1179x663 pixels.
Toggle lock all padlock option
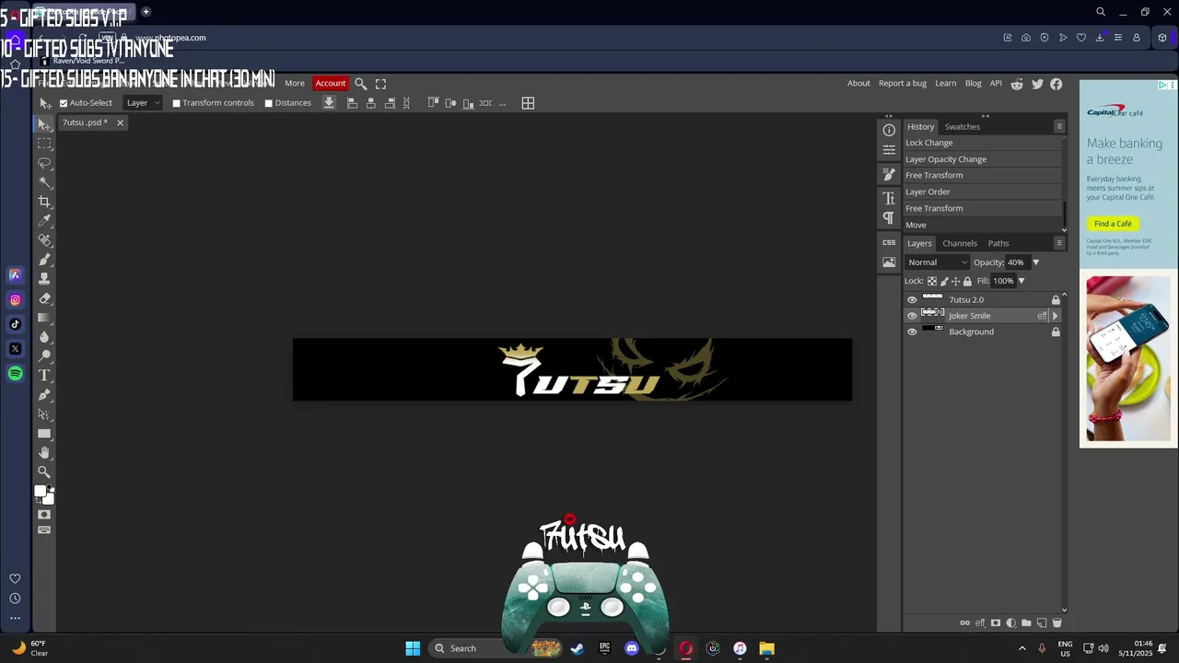[967, 281]
